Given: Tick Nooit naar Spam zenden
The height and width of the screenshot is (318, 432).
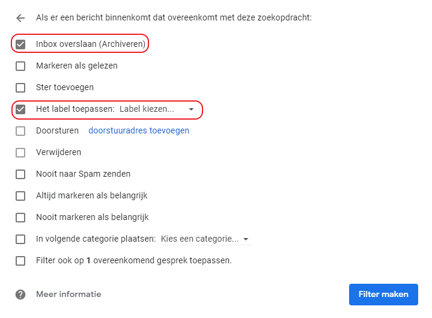Looking at the screenshot, I should [21, 174].
